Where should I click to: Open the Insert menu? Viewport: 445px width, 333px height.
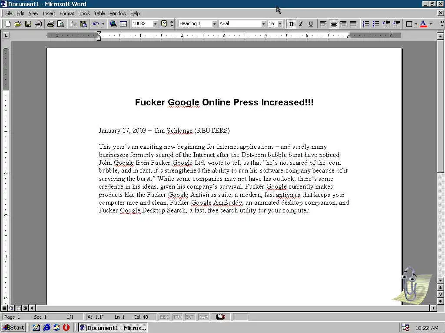click(49, 13)
